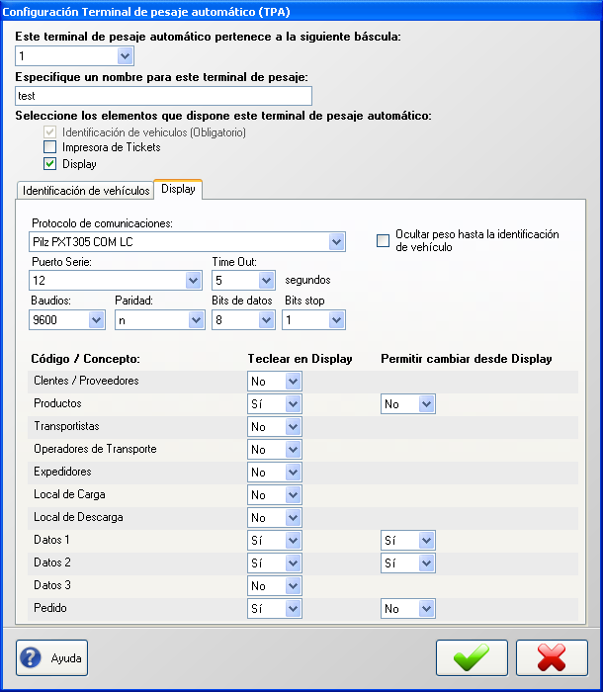Click the Local de Descarga row label
Screen dimensions: 603x692
point(78,517)
